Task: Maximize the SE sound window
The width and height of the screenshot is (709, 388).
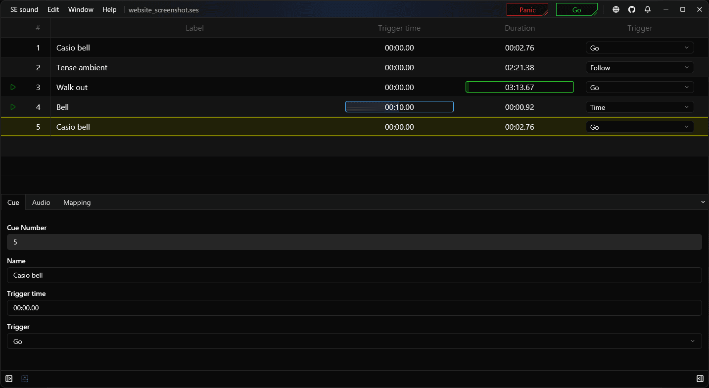Action: tap(683, 9)
